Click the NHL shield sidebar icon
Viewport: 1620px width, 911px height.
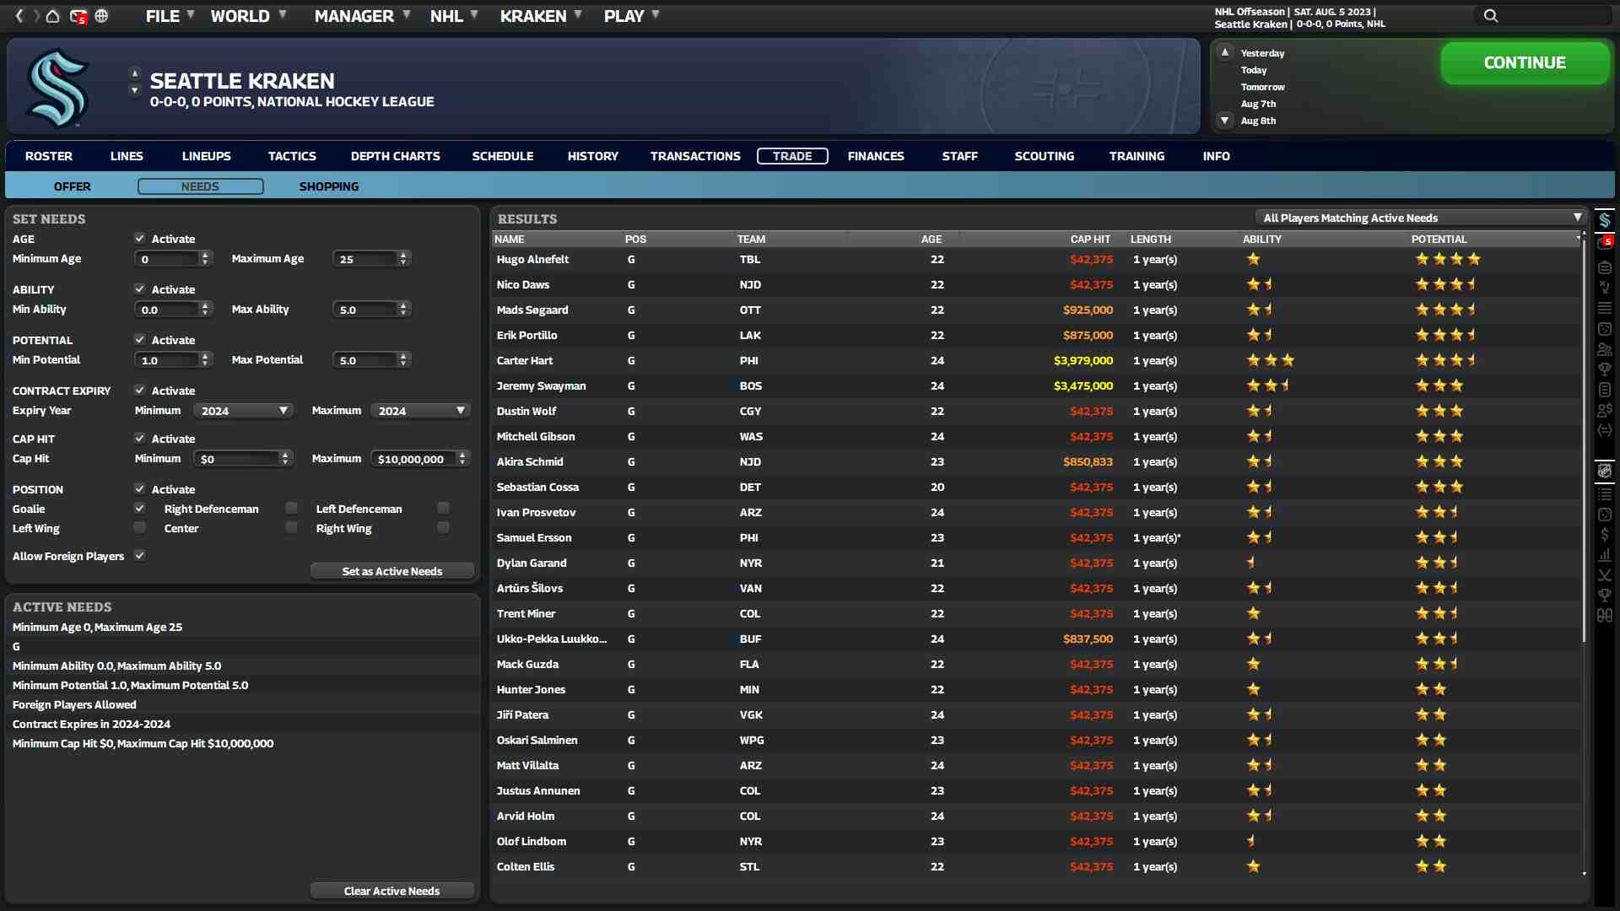click(1604, 471)
